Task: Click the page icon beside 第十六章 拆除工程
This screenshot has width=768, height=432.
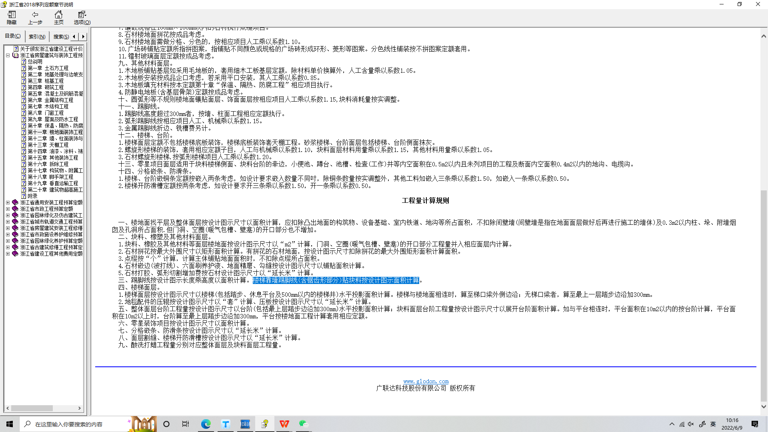Action: coord(24,164)
